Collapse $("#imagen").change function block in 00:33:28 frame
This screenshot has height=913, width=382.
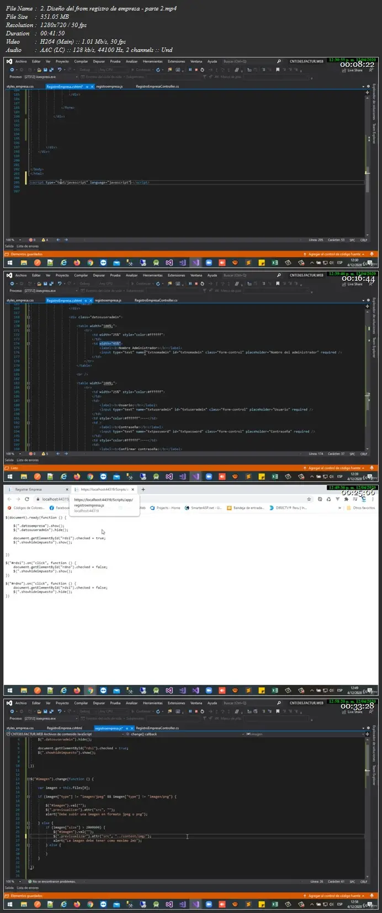tap(28, 779)
